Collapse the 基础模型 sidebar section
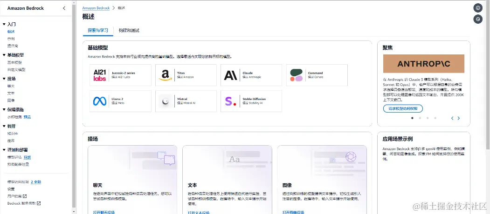This screenshot has width=490, height=214. pos(4,55)
